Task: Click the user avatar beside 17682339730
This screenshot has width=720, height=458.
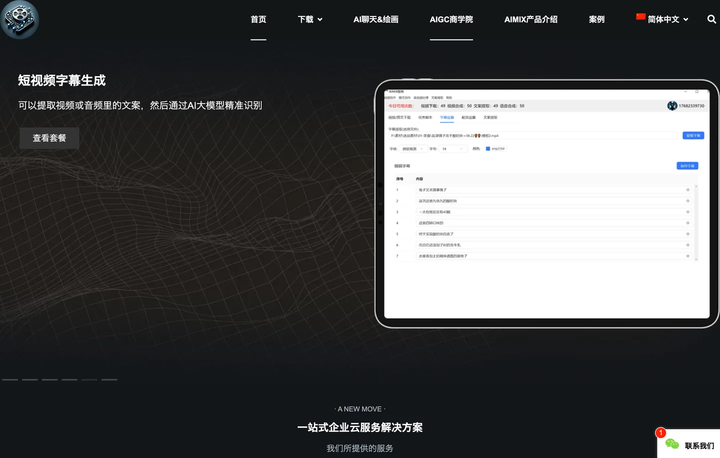Action: pos(672,106)
